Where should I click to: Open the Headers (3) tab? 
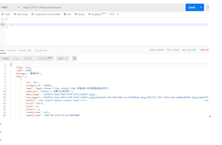point(25,50)
